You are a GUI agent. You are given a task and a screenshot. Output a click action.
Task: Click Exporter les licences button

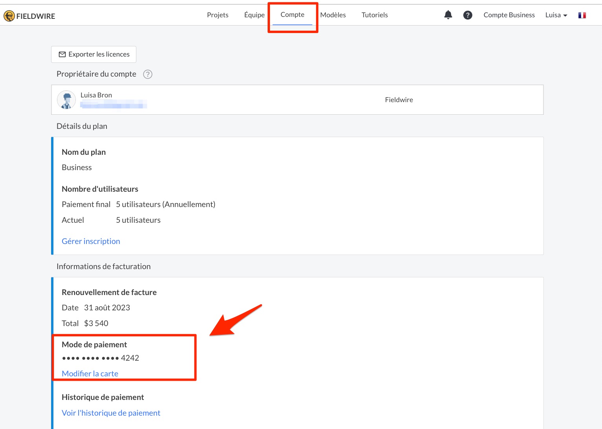click(x=94, y=54)
